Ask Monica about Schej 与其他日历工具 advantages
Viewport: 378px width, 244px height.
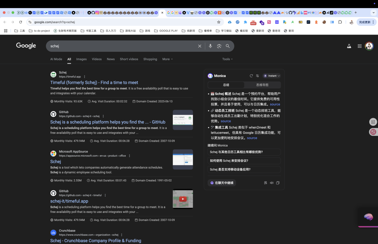tap(244, 152)
